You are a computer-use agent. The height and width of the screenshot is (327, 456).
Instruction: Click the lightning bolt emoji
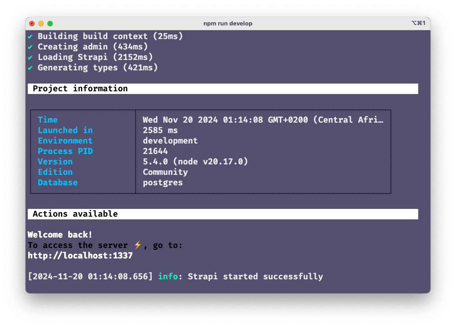click(137, 245)
